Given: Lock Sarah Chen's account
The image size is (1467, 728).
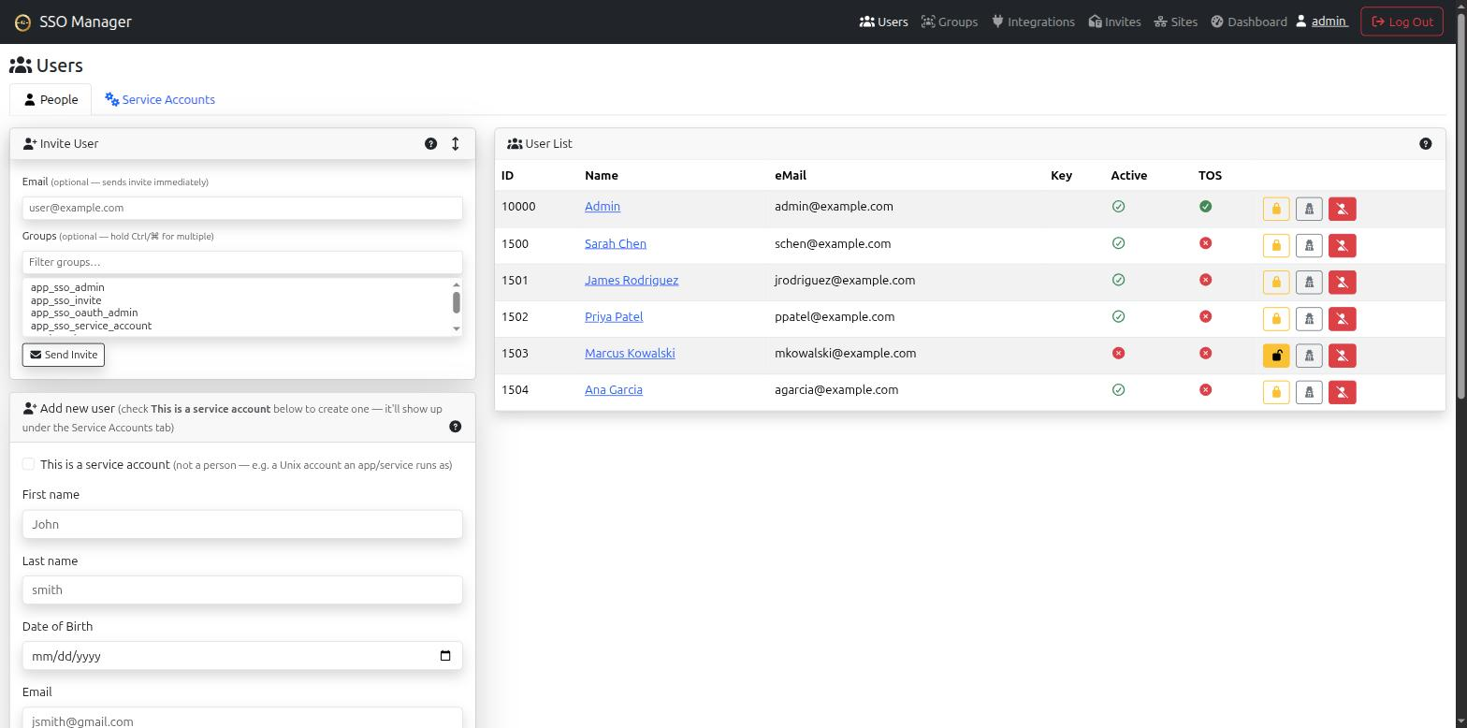Looking at the screenshot, I should pos(1276,245).
